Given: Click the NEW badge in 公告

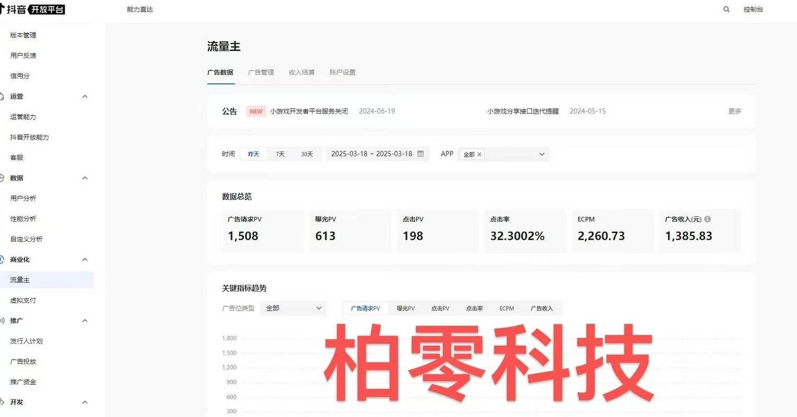Looking at the screenshot, I should pyautogui.click(x=256, y=112).
